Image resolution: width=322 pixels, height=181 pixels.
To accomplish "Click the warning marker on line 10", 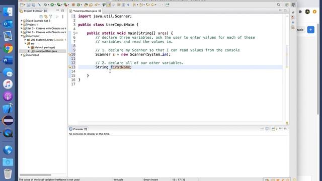I will pos(69,54).
